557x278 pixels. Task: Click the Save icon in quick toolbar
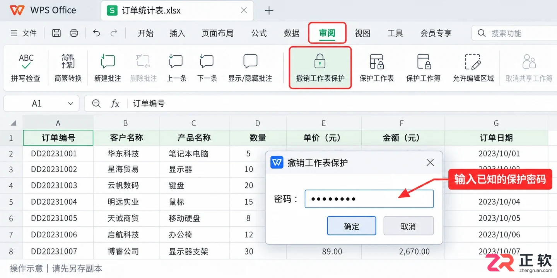coord(56,33)
